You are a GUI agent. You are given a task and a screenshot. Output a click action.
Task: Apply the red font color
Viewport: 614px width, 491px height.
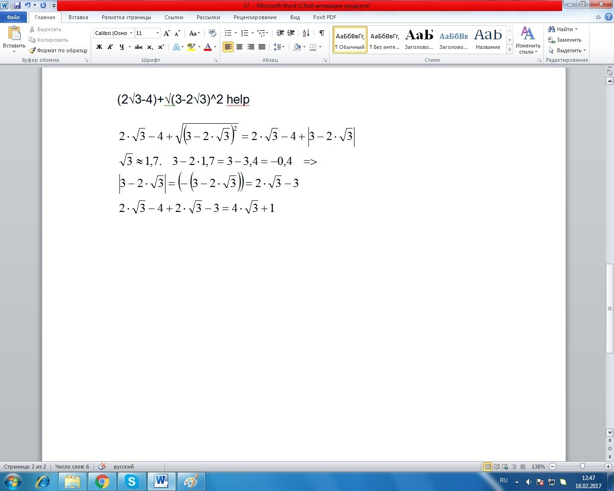[x=208, y=47]
